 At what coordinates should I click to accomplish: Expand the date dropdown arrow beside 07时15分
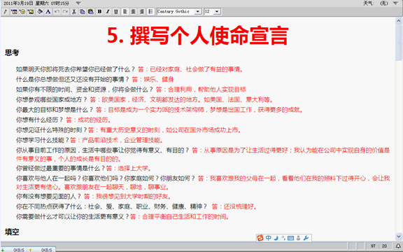78,3
